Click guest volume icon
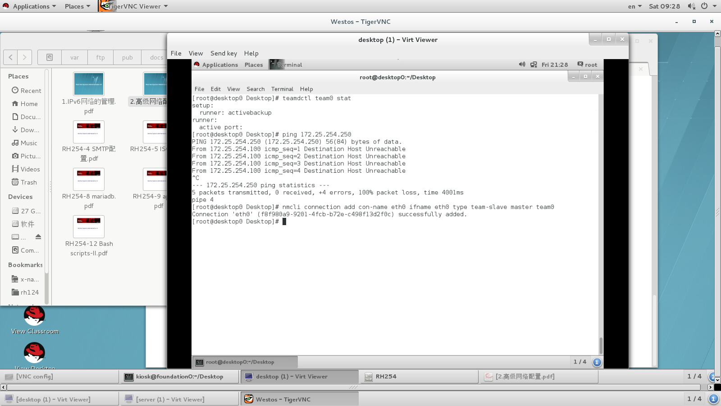Image resolution: width=721 pixels, height=406 pixels. click(x=522, y=65)
